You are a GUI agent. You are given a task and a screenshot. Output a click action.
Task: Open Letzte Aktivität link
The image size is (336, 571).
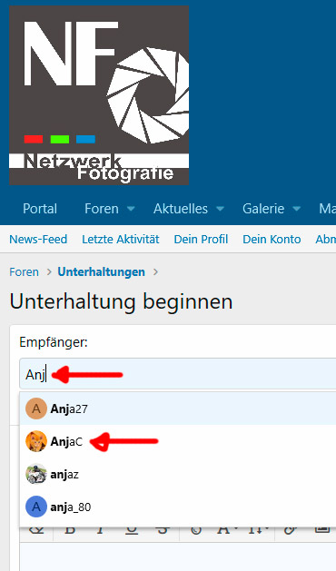121,240
